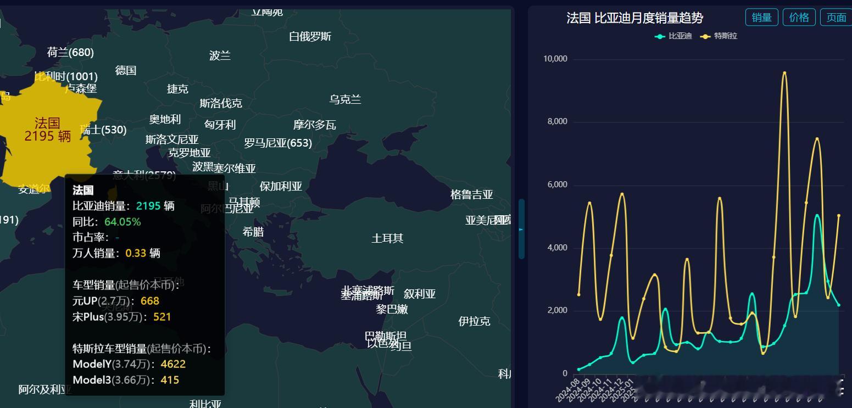Click the 2,000 y-axis label

(x=557, y=310)
